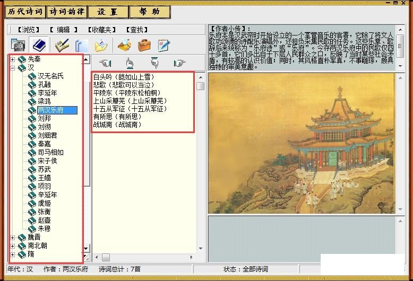The width and height of the screenshot is (413, 281).
Task: Select the author 秦嘉
Action: [x=44, y=144]
